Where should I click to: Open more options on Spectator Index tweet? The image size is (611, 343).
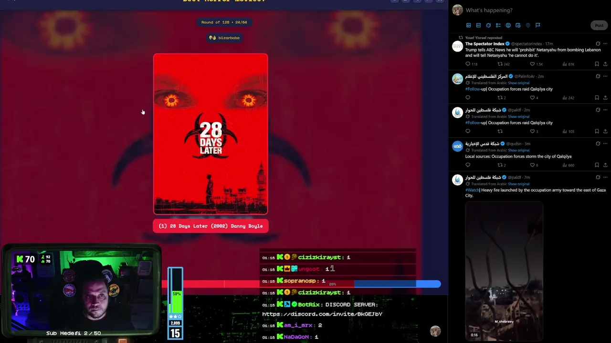click(x=605, y=44)
